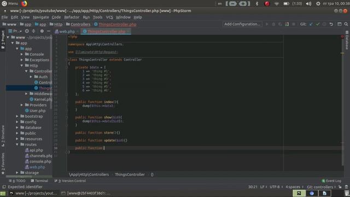
Task: Click the Git: controllers branch widget
Action: (x=321, y=187)
